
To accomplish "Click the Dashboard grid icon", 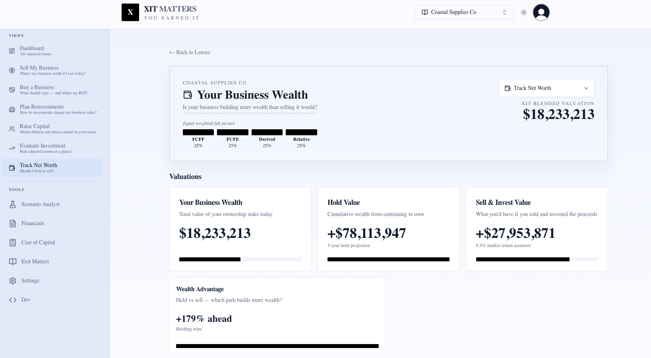I will point(12,51).
